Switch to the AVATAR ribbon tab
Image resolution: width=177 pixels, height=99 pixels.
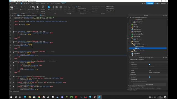click(x=43, y=3)
